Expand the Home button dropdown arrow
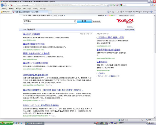156x125 pixels. pos(111,12)
